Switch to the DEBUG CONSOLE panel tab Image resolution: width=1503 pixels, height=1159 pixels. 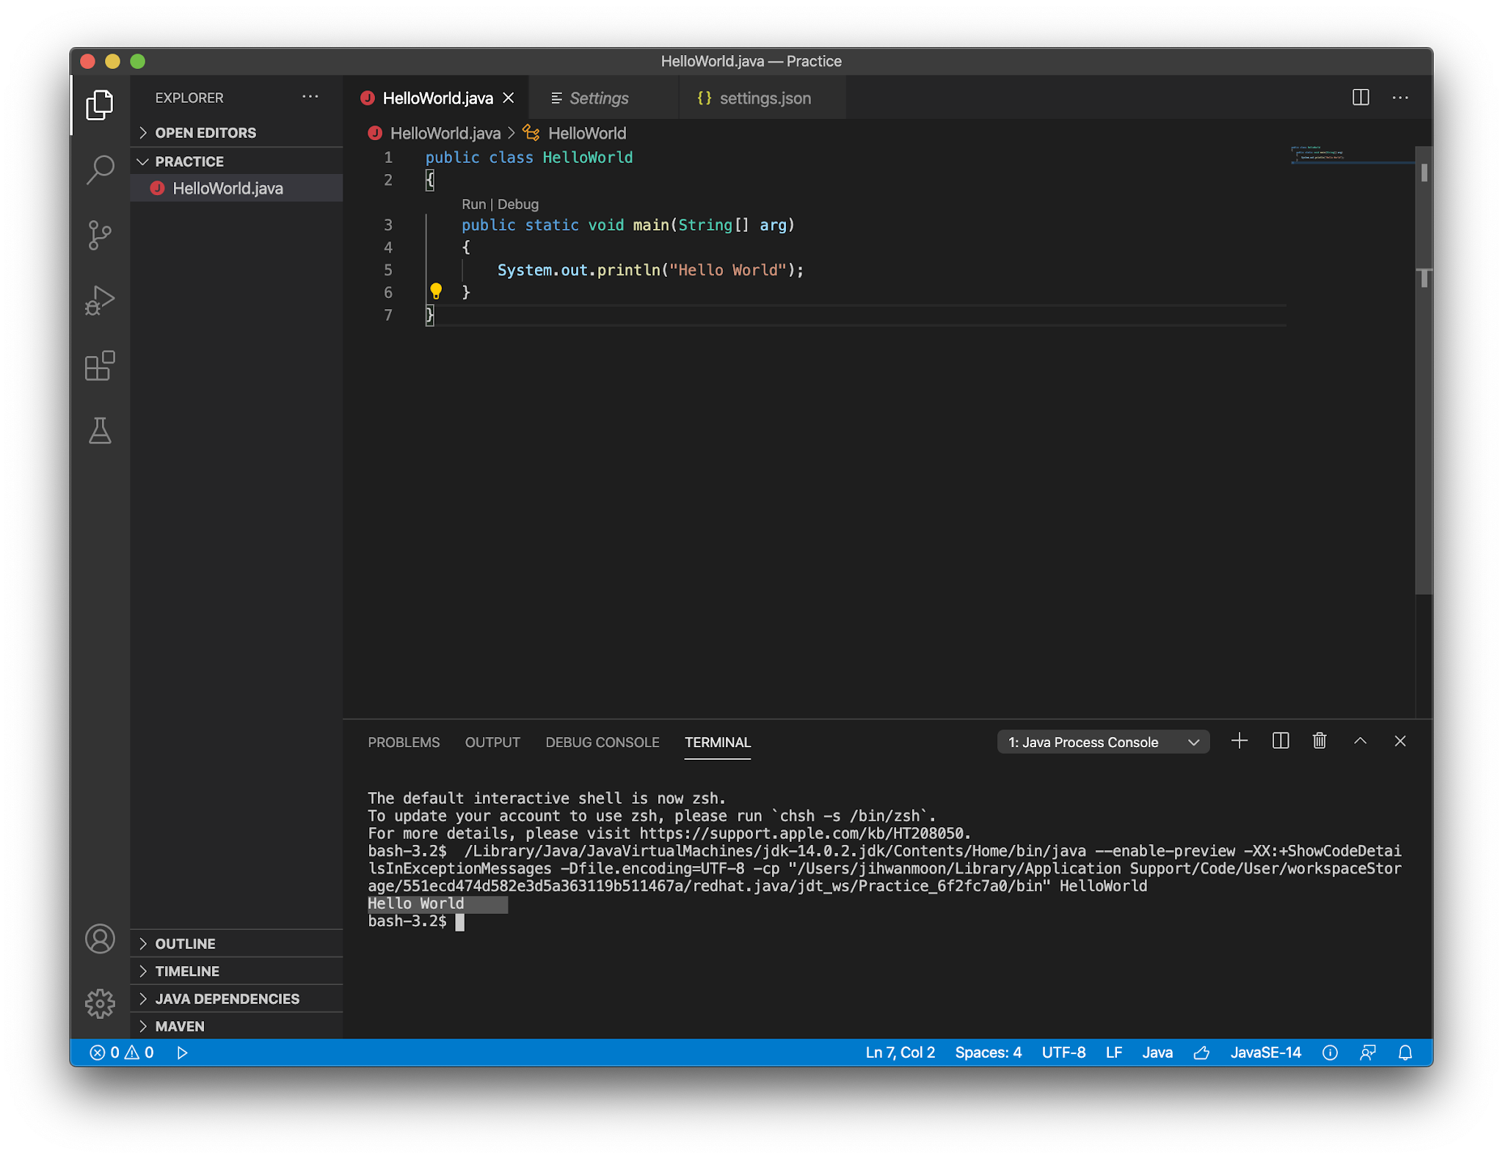[x=602, y=742]
